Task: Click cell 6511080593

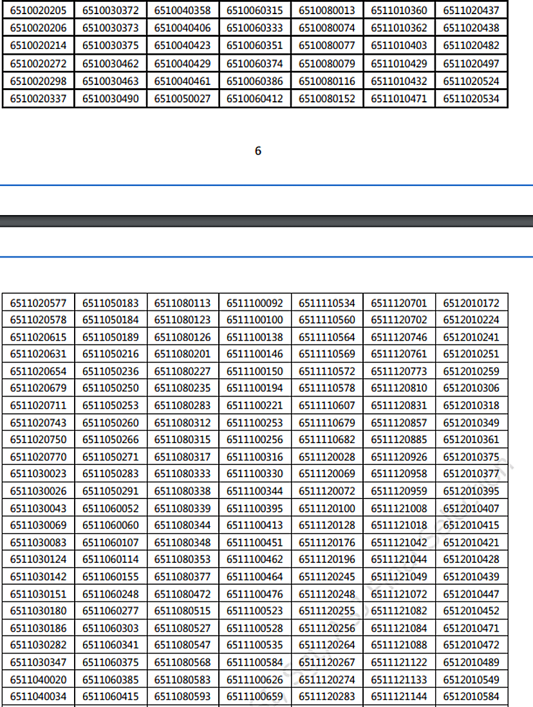Action: [183, 696]
